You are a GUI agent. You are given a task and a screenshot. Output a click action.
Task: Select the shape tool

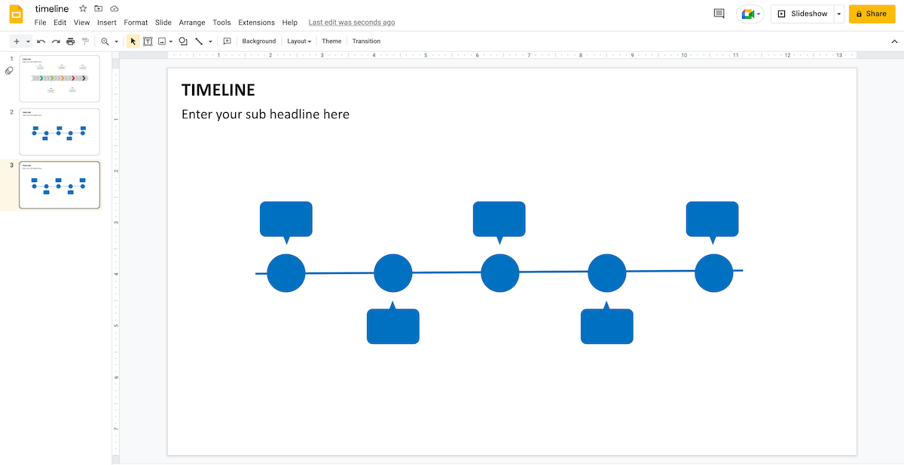(183, 41)
